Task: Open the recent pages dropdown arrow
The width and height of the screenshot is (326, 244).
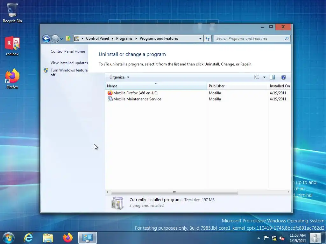Action: [61, 38]
